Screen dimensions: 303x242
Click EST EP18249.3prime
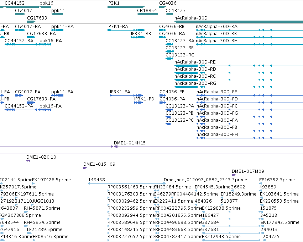click(x=239, y=194)
